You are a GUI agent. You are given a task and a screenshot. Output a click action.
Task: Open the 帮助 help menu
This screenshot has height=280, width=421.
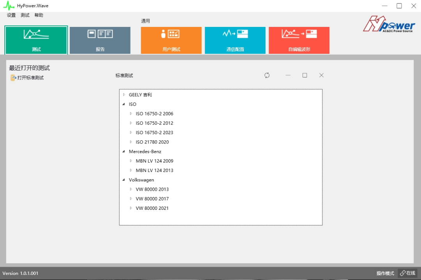coord(39,15)
